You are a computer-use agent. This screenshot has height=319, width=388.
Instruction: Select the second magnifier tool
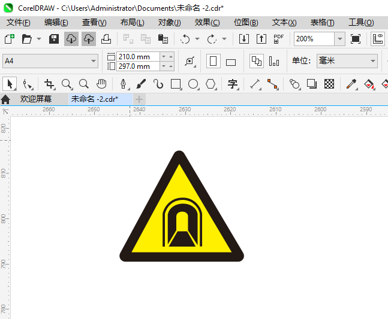(84, 84)
